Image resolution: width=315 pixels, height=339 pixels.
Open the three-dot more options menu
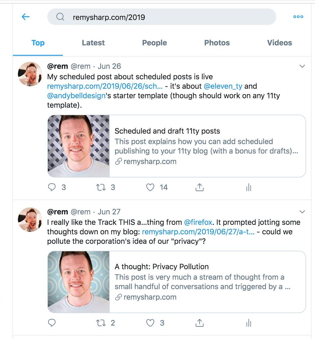point(298,17)
